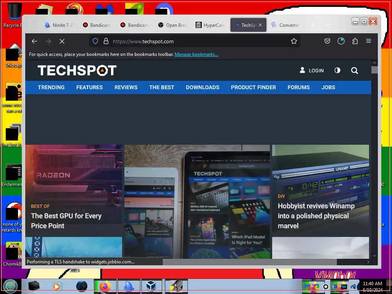This screenshot has height=294, width=392.
Task: Go back with the browser back arrow
Action: pos(34,41)
